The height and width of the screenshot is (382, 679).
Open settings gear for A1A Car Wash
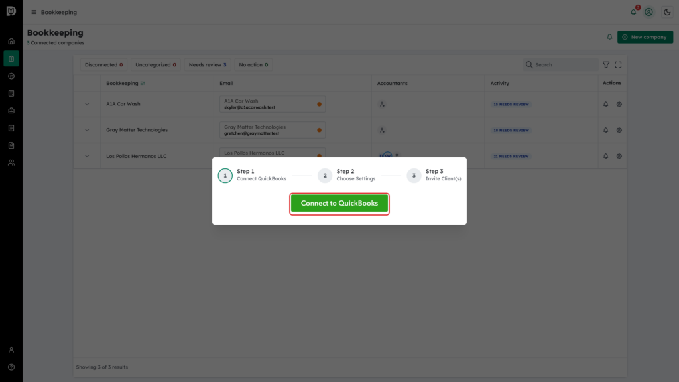point(619,104)
